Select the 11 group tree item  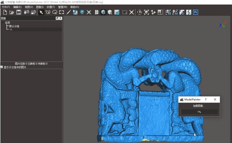(x=11, y=30)
